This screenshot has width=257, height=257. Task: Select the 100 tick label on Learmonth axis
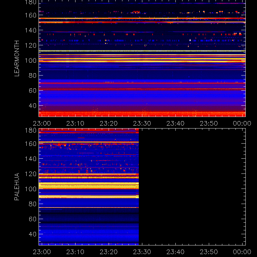click(31, 60)
